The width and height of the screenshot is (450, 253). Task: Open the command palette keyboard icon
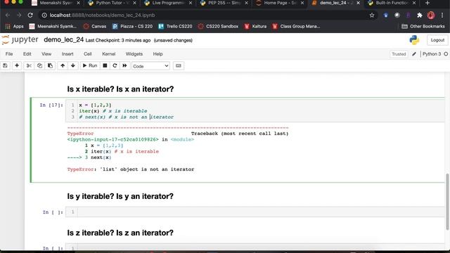[178, 65]
